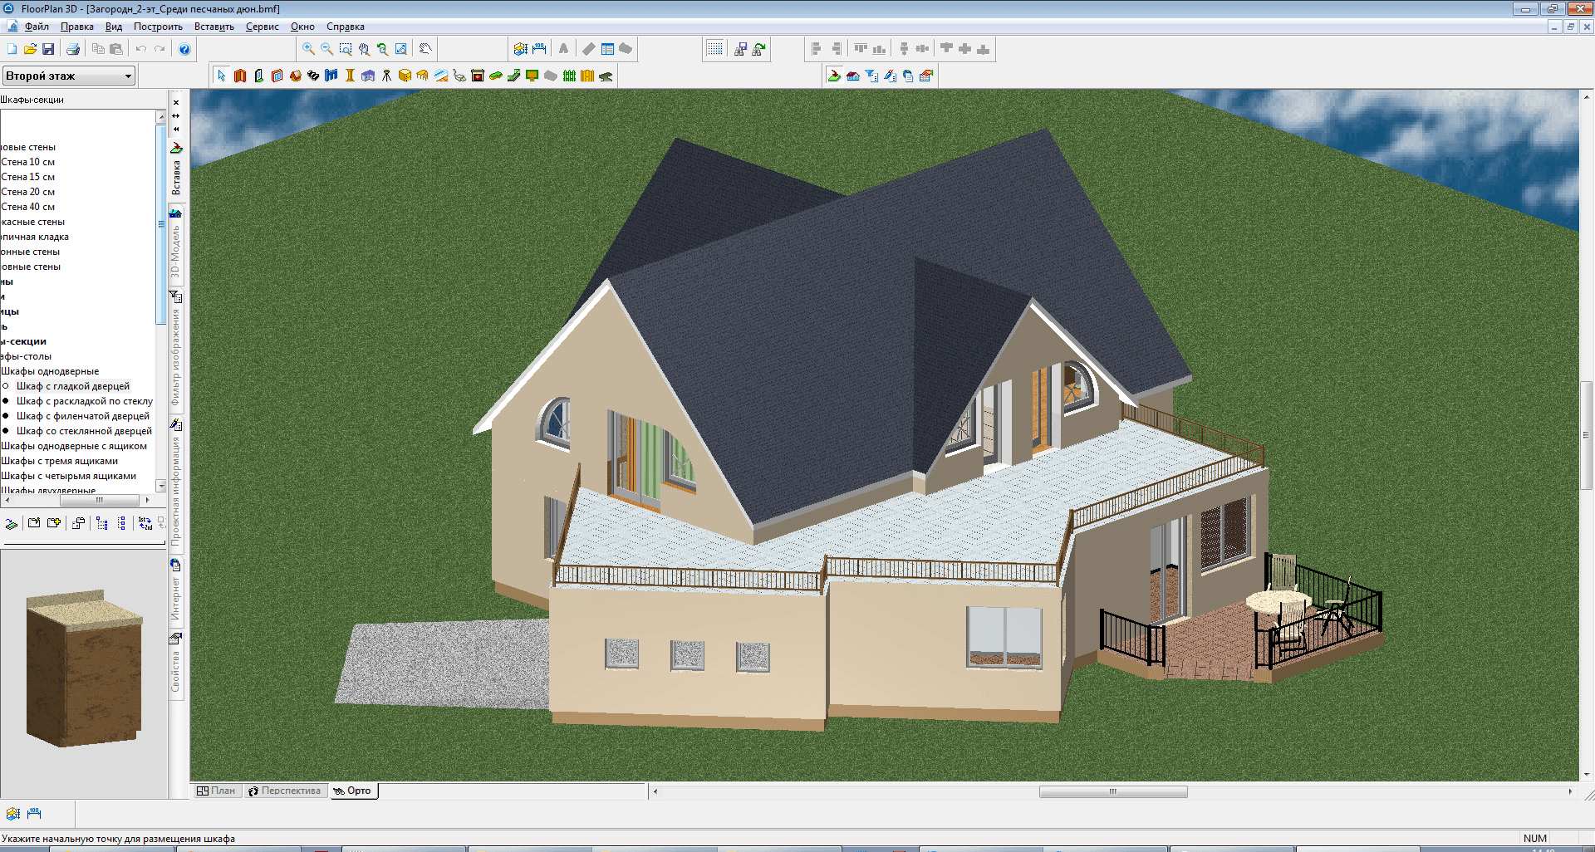Open the Вставка vertical side tab
This screenshot has width=1595, height=852.
click(176, 169)
